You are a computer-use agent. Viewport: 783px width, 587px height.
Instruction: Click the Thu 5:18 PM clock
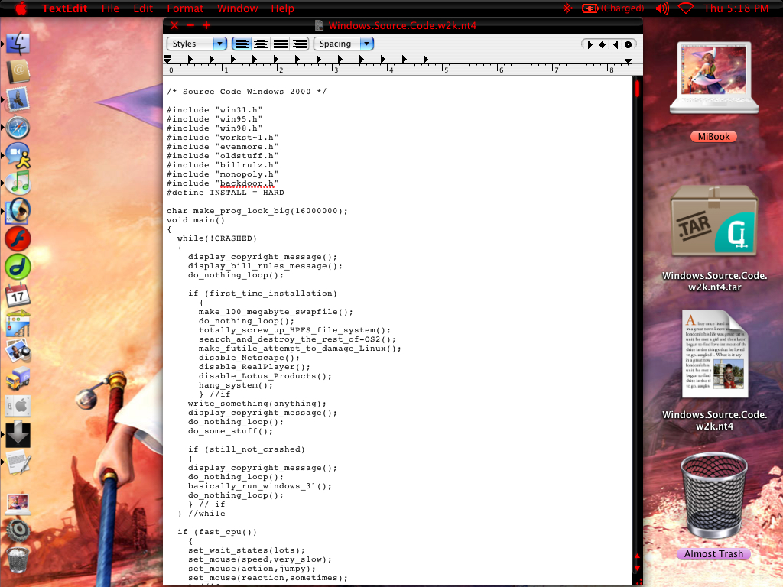[736, 8]
